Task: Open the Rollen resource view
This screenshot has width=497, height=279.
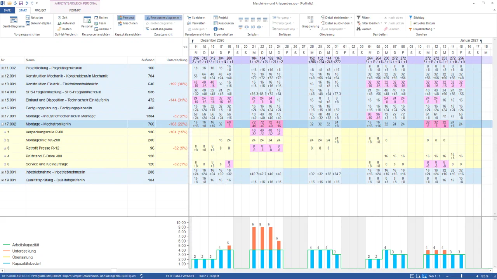Action: pos(101,17)
